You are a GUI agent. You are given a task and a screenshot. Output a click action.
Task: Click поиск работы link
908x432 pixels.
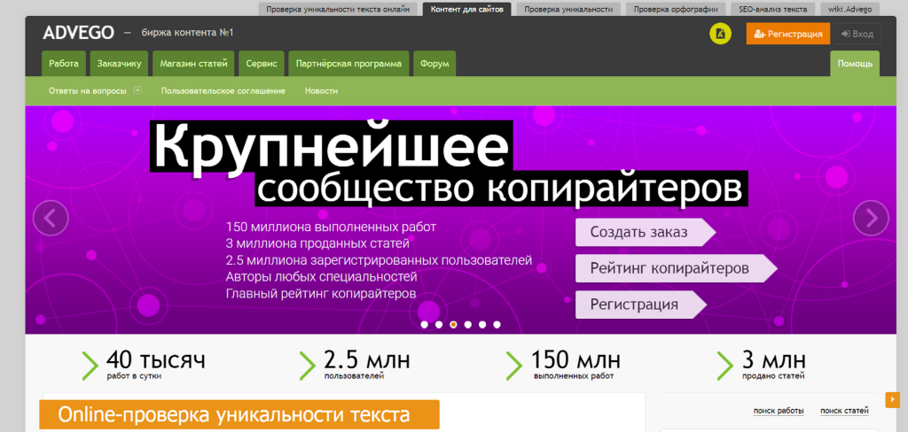[779, 411]
